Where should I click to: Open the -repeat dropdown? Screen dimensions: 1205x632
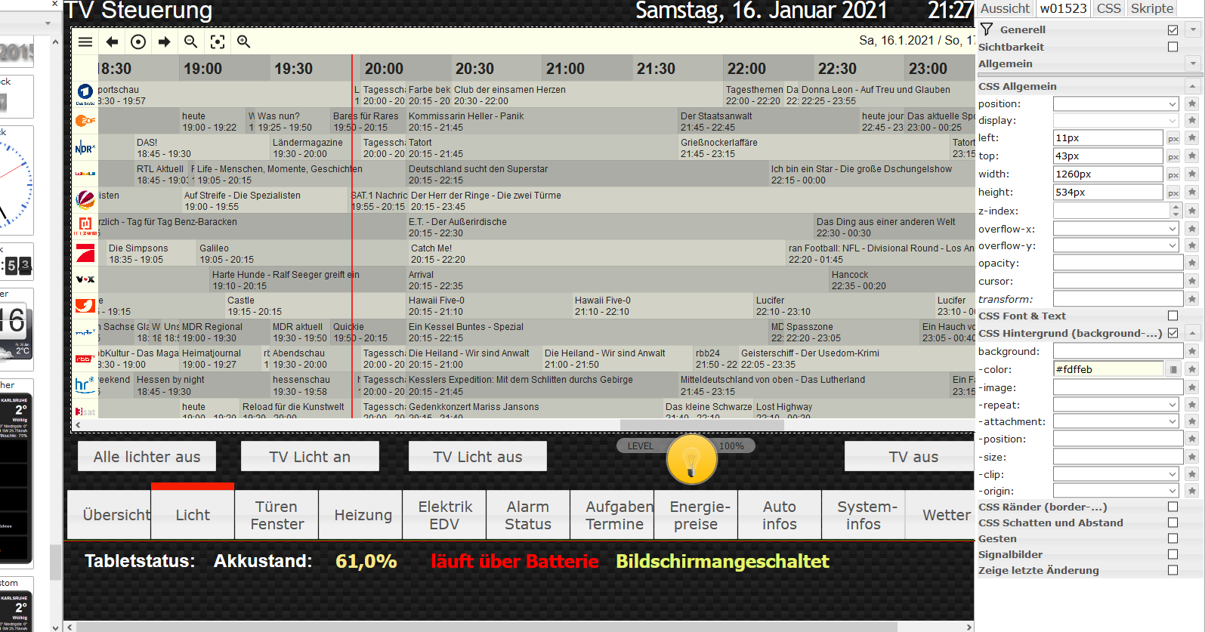click(1117, 405)
